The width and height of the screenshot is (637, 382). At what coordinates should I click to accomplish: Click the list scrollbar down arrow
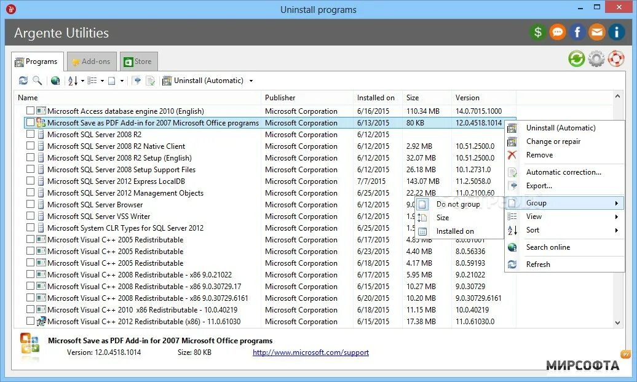617,323
